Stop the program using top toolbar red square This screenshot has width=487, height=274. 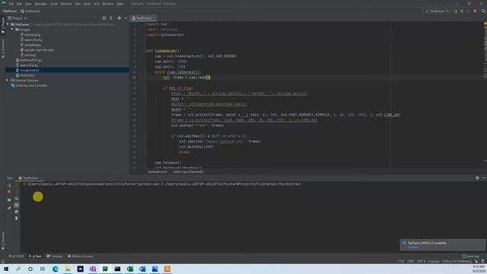(475, 11)
